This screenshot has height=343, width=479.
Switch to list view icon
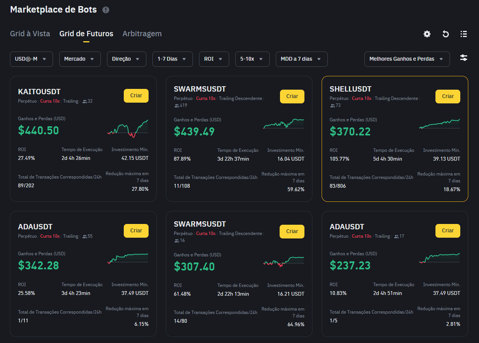(x=464, y=34)
